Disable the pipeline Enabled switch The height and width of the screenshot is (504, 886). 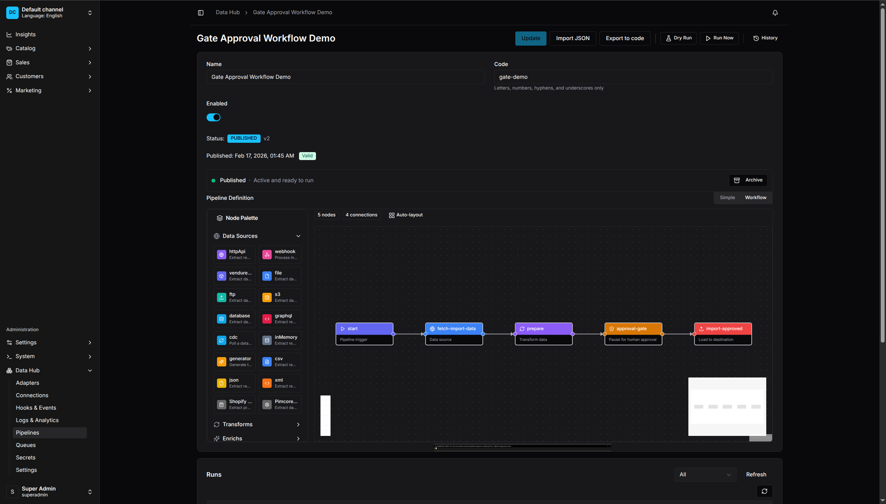coord(214,117)
